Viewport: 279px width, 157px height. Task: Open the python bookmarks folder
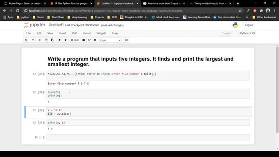point(23,17)
